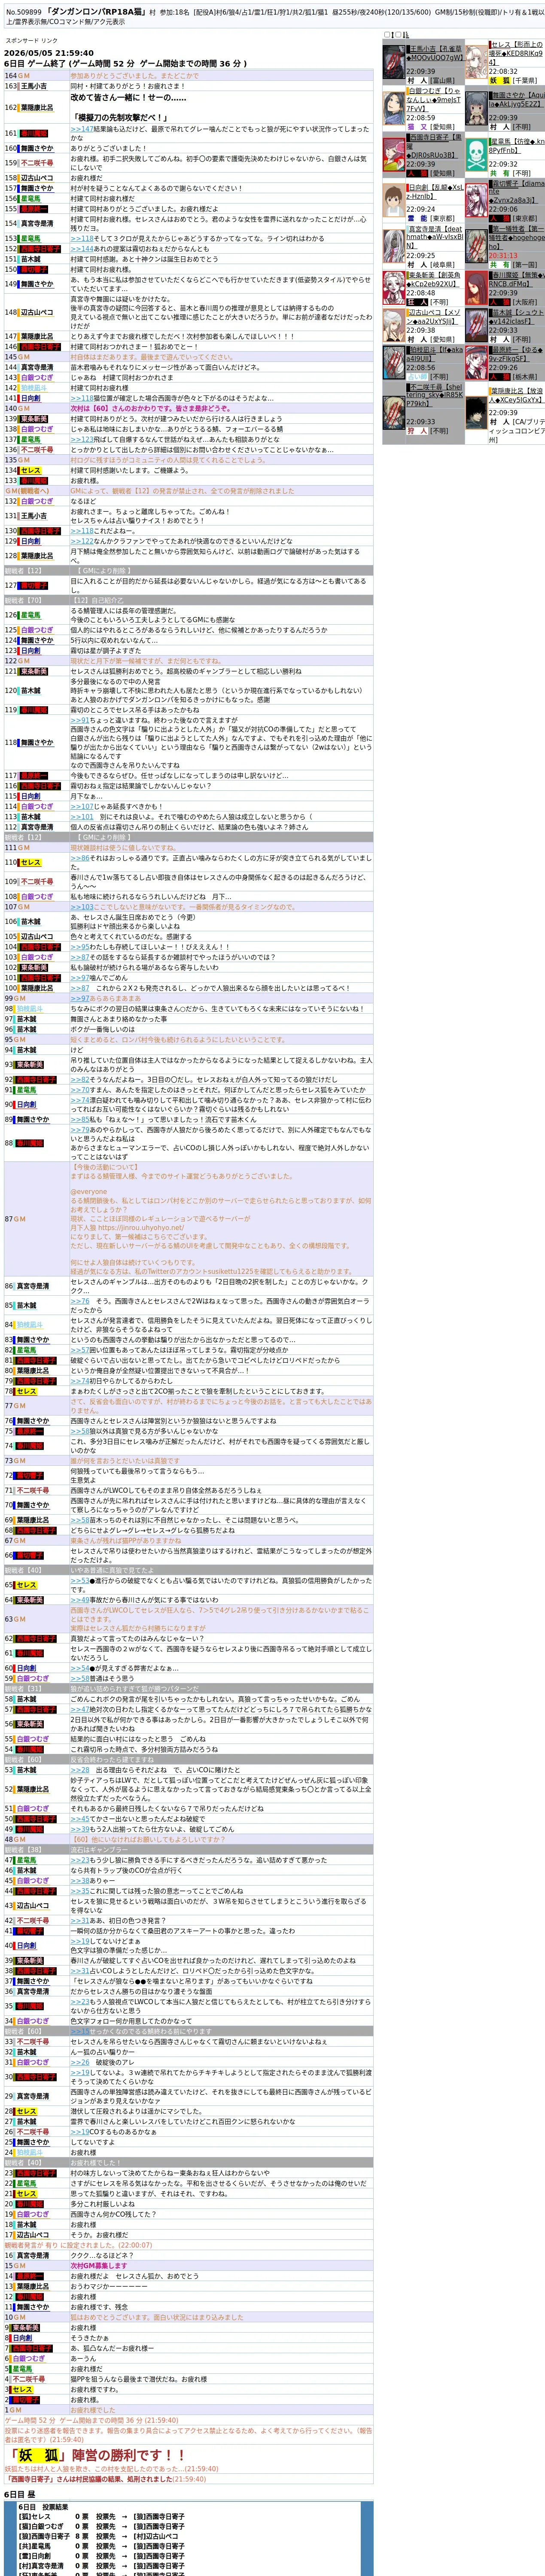The width and height of the screenshot is (545, 2576).
Task: Click the 狂 人 role label under 東条斬美
Action: click(x=417, y=301)
